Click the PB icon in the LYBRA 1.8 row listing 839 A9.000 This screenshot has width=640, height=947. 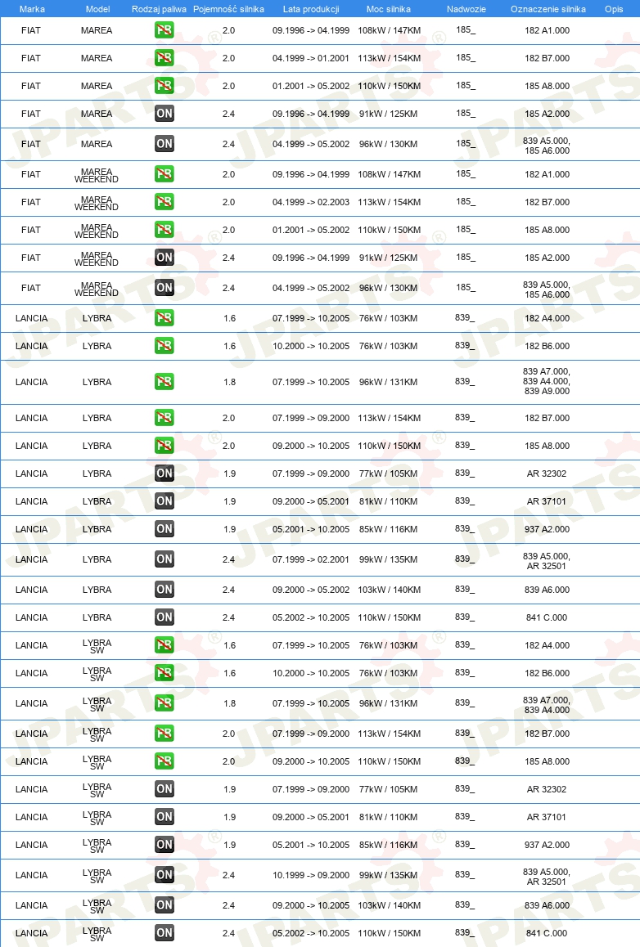click(165, 382)
